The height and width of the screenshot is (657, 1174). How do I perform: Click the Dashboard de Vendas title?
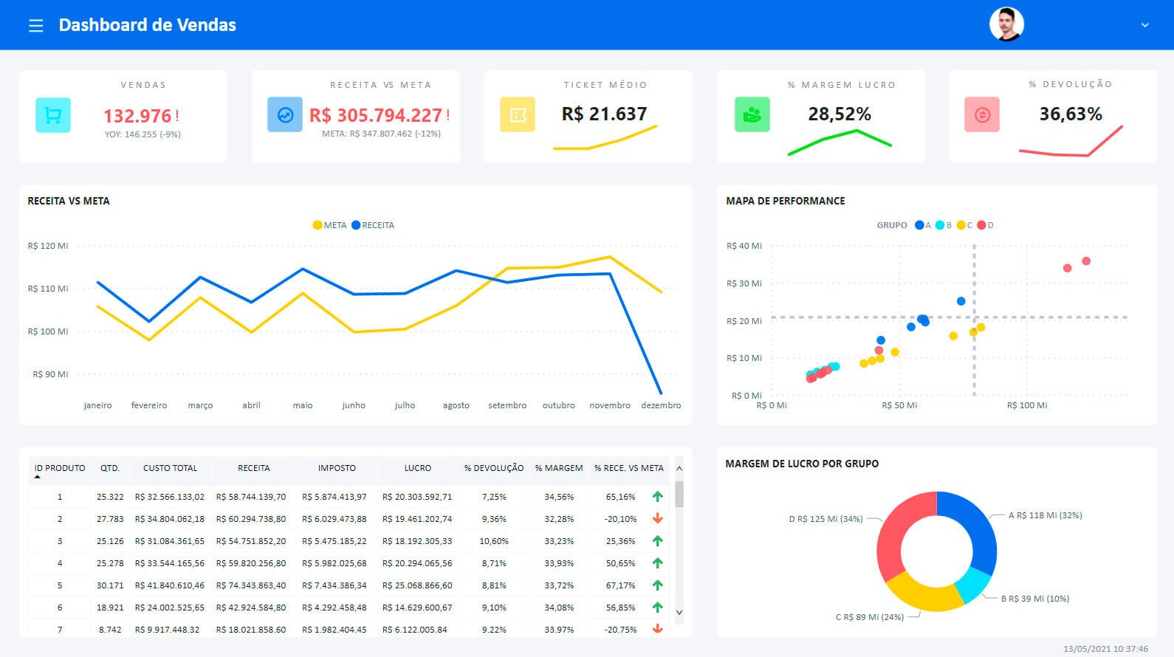point(147,25)
